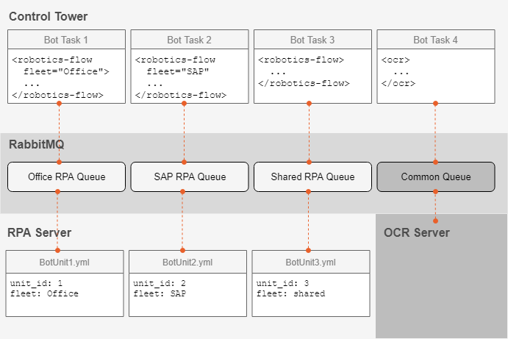Screen dimensions: 508x339
Task: Click 'fleet: shared' in BotUnit3.yml
Action: point(290,293)
